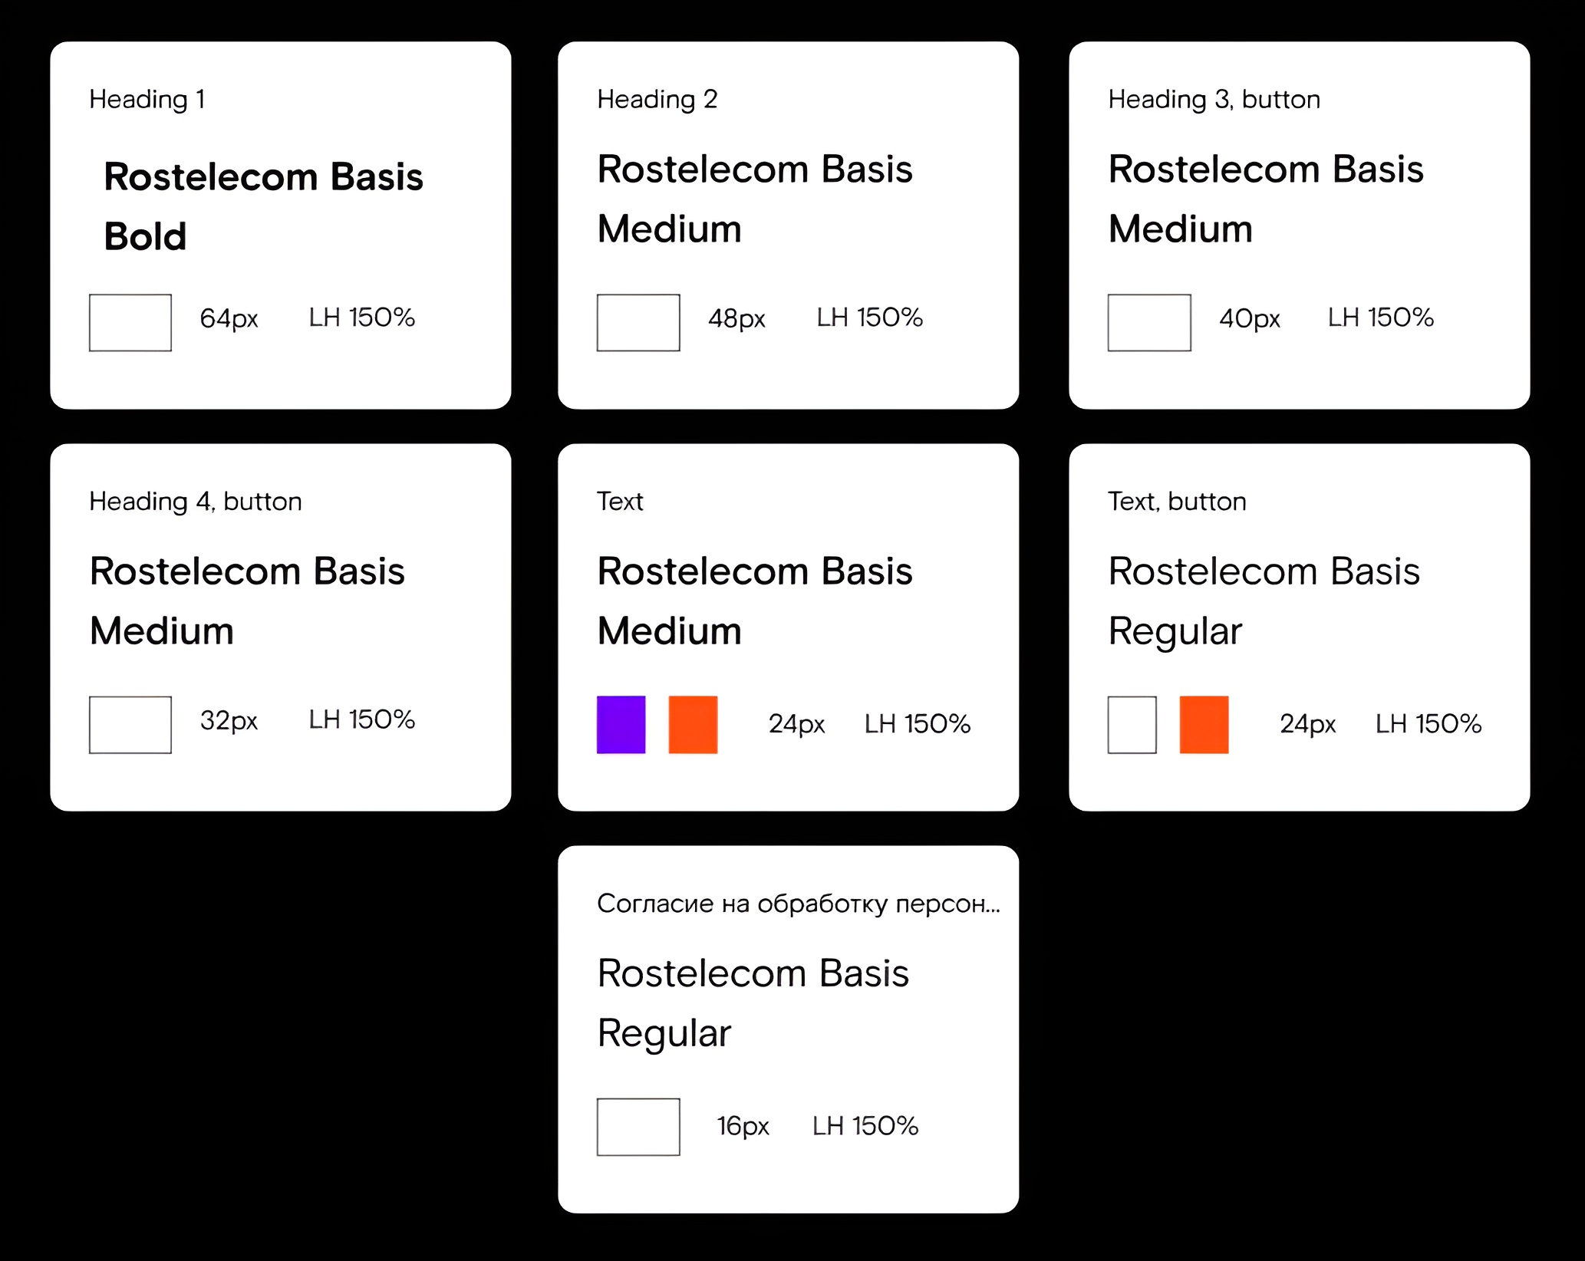1585x1261 pixels.
Task: Select the "Text, button" card title
Action: tap(1177, 502)
